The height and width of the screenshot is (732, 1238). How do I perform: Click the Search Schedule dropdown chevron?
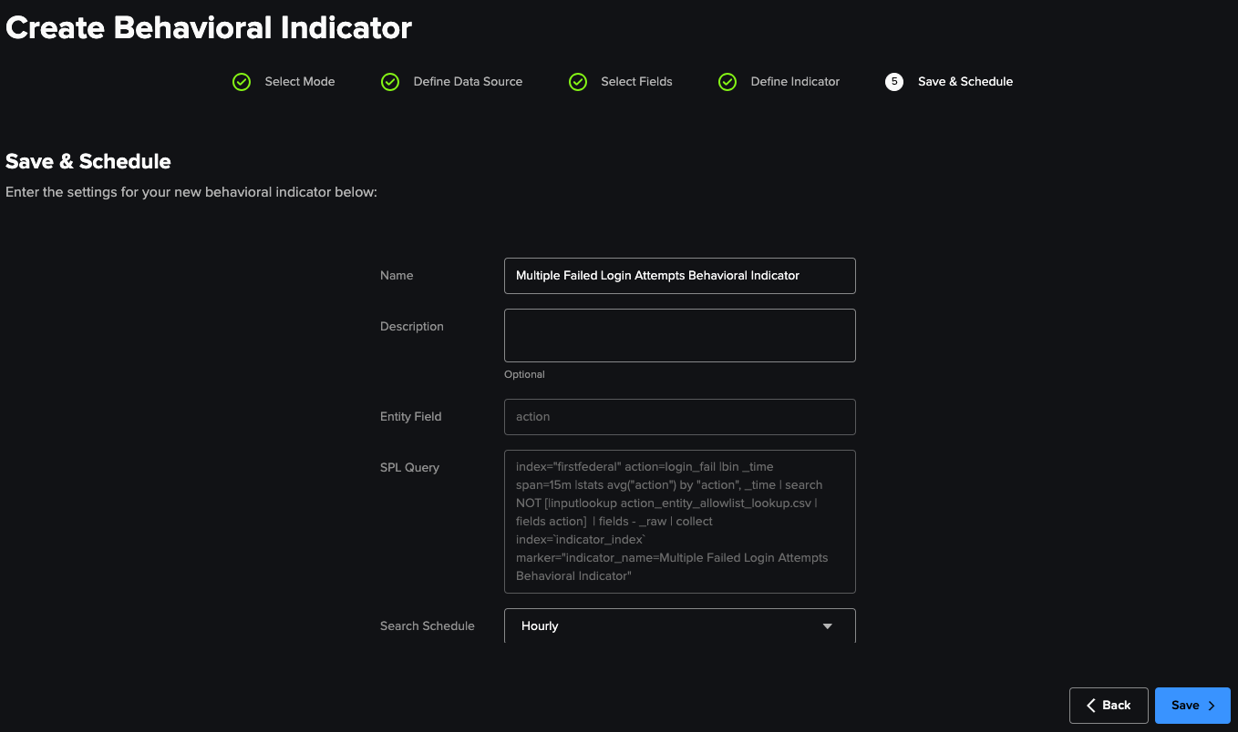coord(827,625)
